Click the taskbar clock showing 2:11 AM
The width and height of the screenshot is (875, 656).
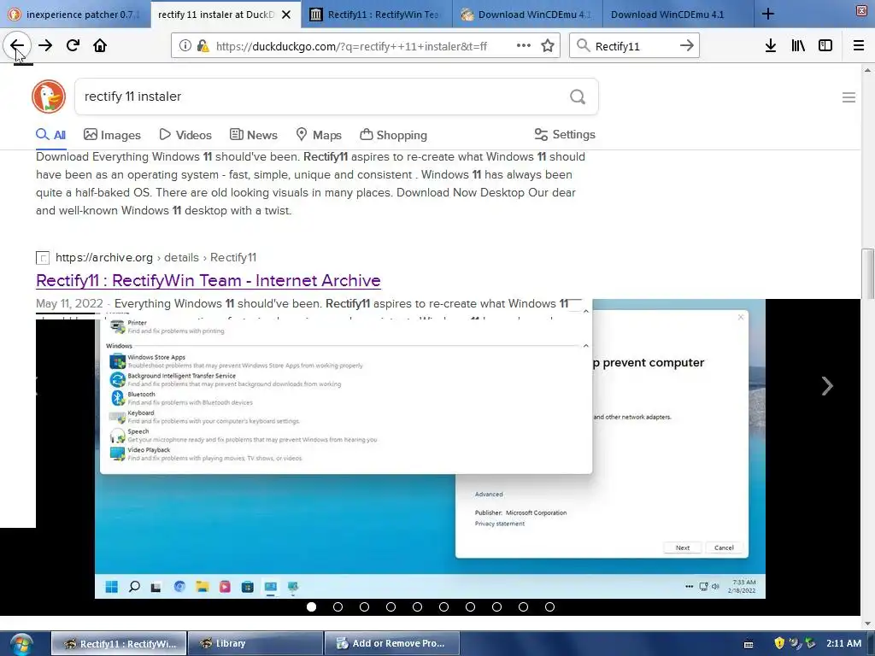tap(843, 643)
